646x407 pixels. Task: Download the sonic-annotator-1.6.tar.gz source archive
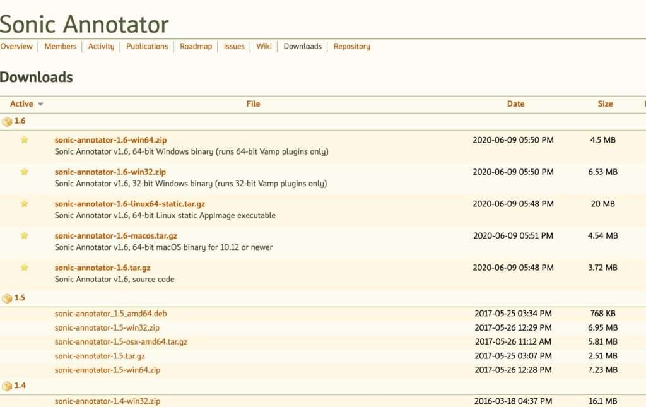click(x=102, y=268)
